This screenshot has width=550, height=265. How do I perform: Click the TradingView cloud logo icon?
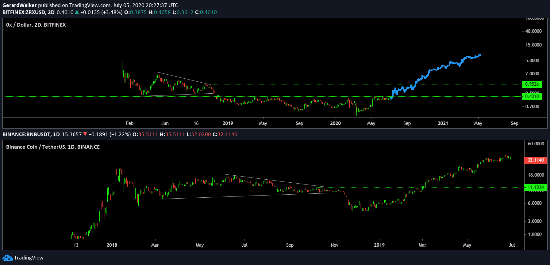tap(8, 258)
